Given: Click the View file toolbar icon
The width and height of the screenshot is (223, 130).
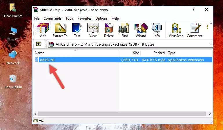Looking at the screenshot, I should (x=93, y=30).
